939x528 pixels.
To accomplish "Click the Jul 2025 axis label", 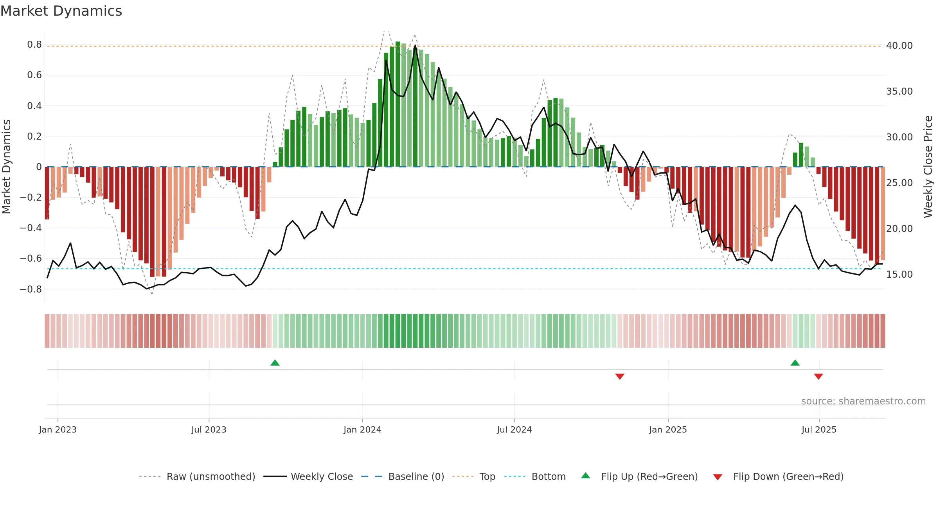I will 819,429.
